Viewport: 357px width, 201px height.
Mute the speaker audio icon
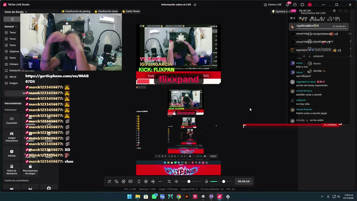pos(176,181)
